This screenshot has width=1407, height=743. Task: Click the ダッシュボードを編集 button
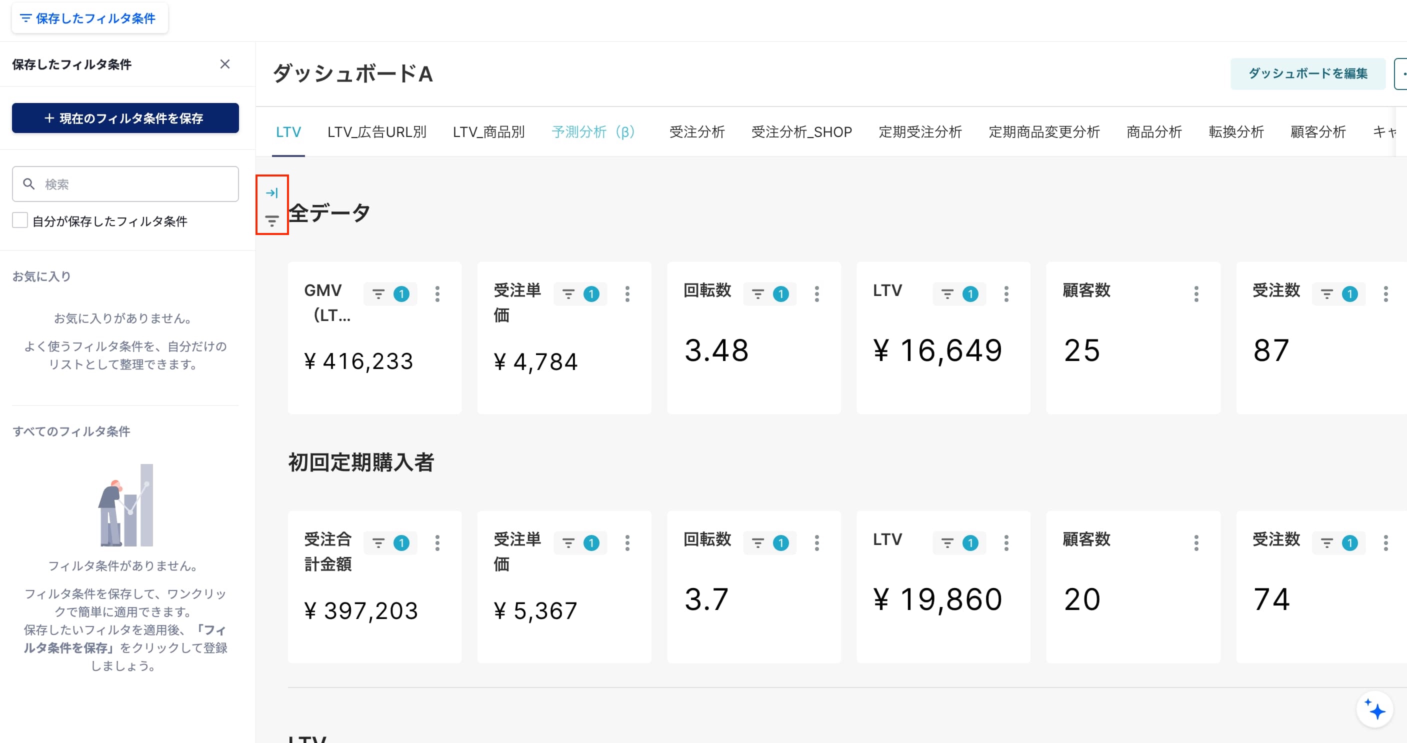click(1307, 74)
